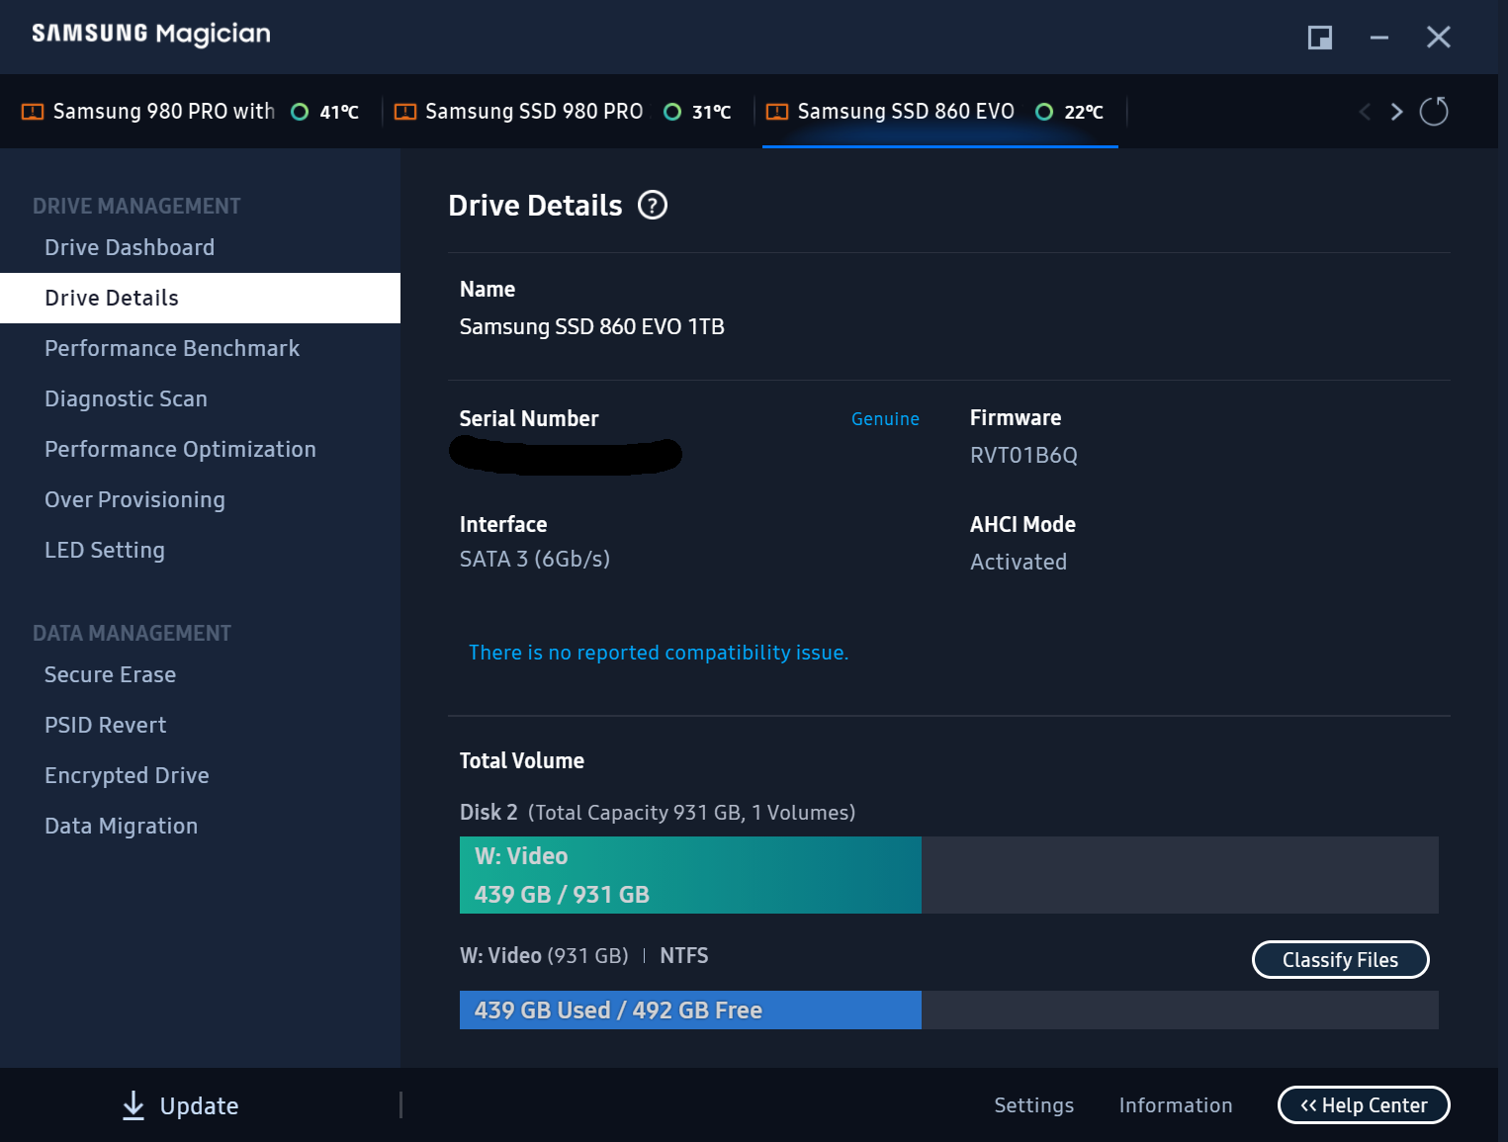This screenshot has width=1508, height=1142.
Task: Click the drive icon on Samsung 980 PRO with tab
Action: [33, 112]
